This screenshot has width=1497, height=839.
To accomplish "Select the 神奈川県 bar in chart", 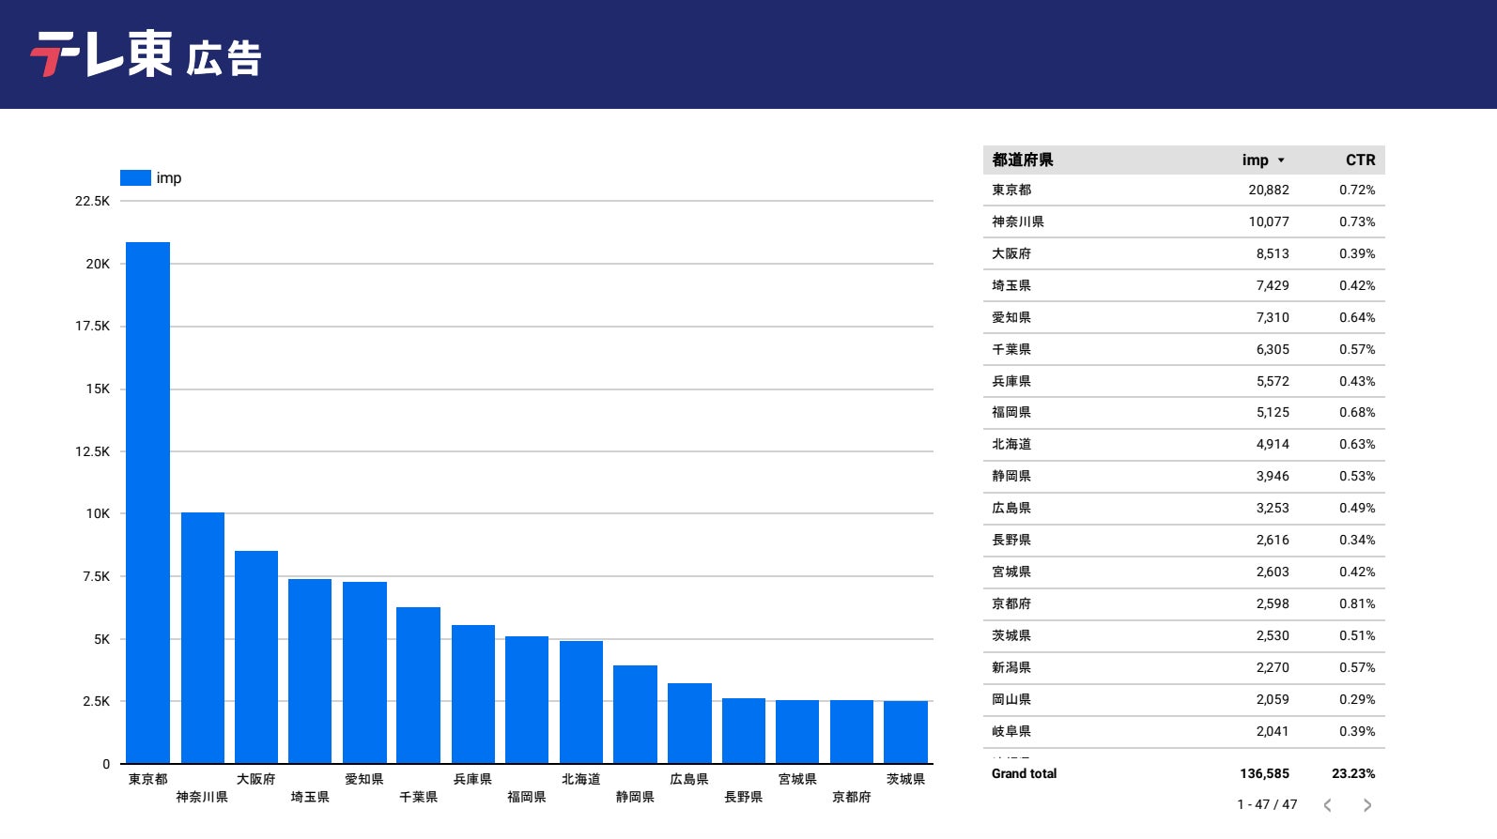I will point(203,638).
